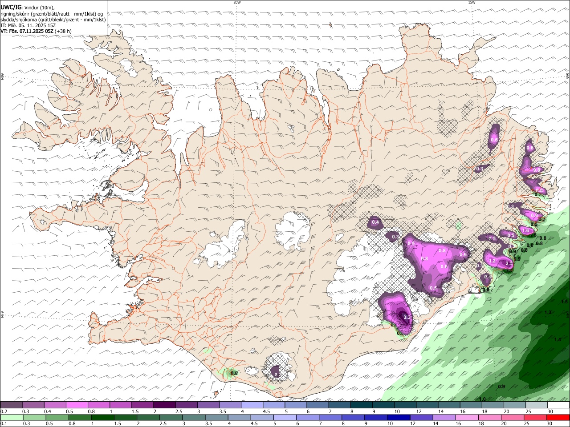Click the pale gray upper-row swatch labeled 25
This screenshot has height=427, width=570.
click(536, 405)
